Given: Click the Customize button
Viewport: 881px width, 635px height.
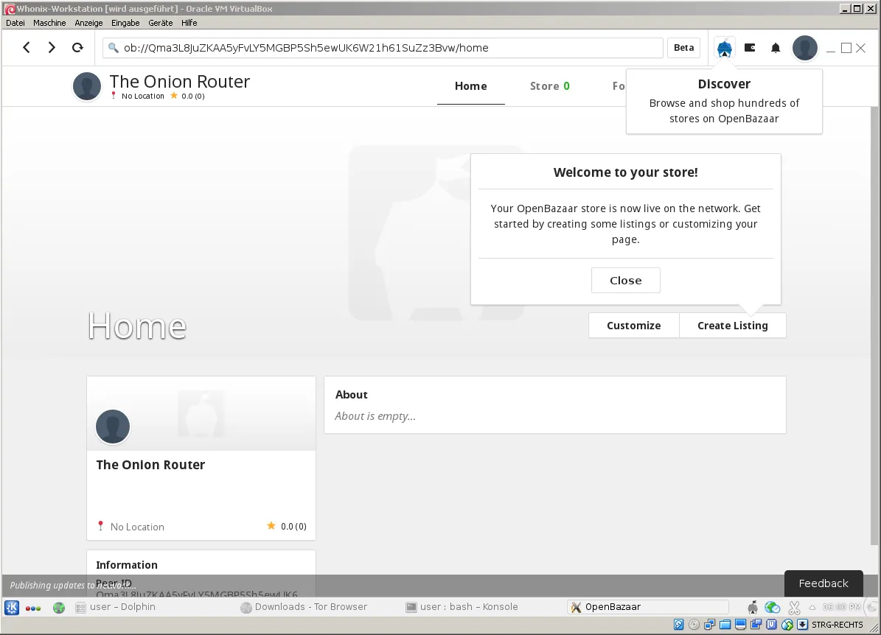Looking at the screenshot, I should (634, 326).
